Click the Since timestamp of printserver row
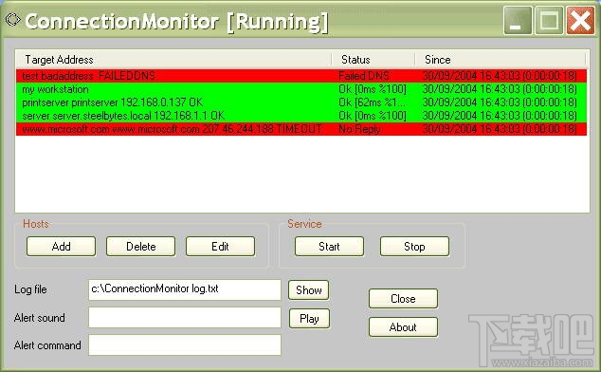The image size is (601, 372). point(500,102)
